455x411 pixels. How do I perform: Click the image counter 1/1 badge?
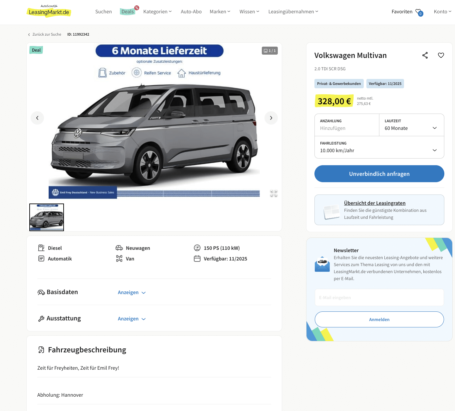point(270,51)
